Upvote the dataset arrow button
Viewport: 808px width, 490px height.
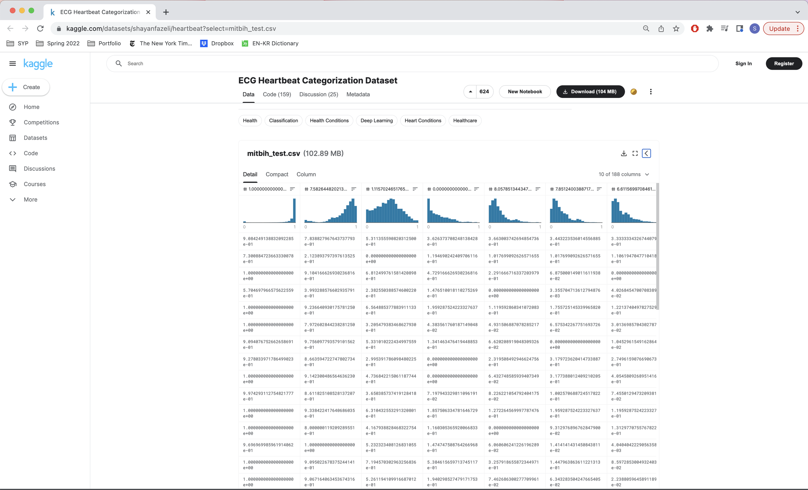(470, 91)
